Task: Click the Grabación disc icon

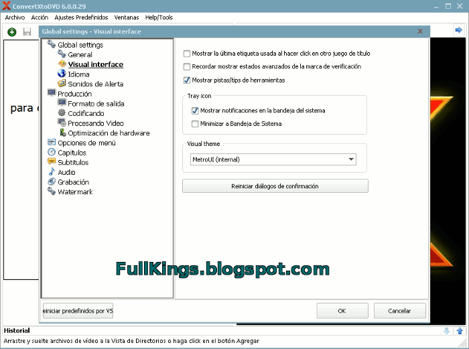Action: [52, 182]
